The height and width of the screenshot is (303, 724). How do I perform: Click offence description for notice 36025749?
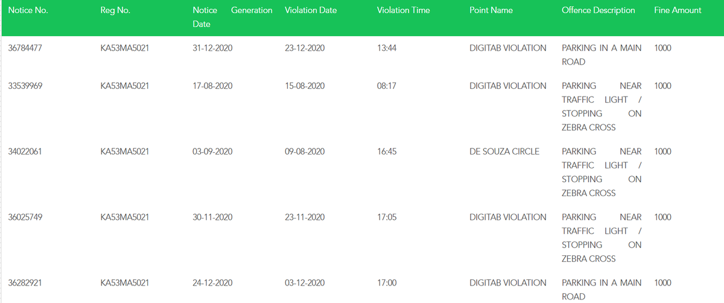[602, 238]
